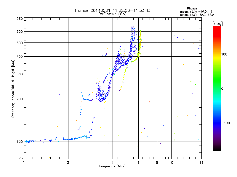
Task: Click the 'Frequency [MHz]' x-axis label
Action: click(112, 166)
